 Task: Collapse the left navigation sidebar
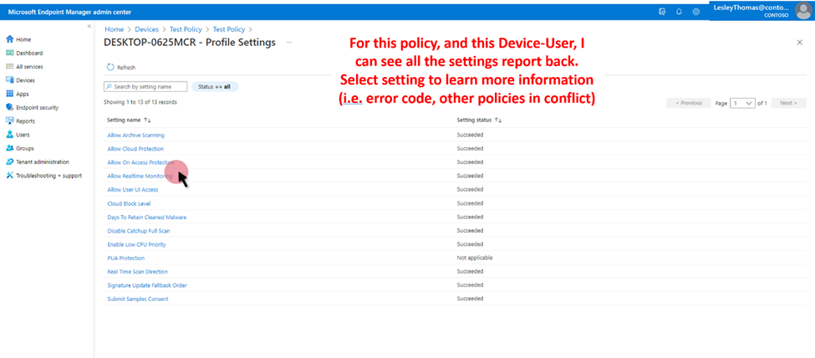pyautogui.click(x=89, y=27)
